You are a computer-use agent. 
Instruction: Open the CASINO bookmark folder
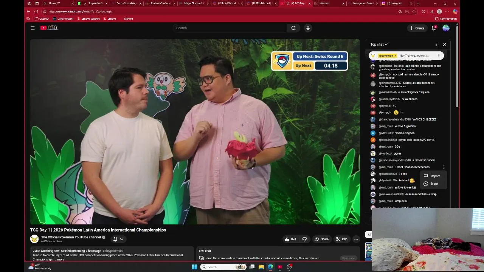click(42, 19)
